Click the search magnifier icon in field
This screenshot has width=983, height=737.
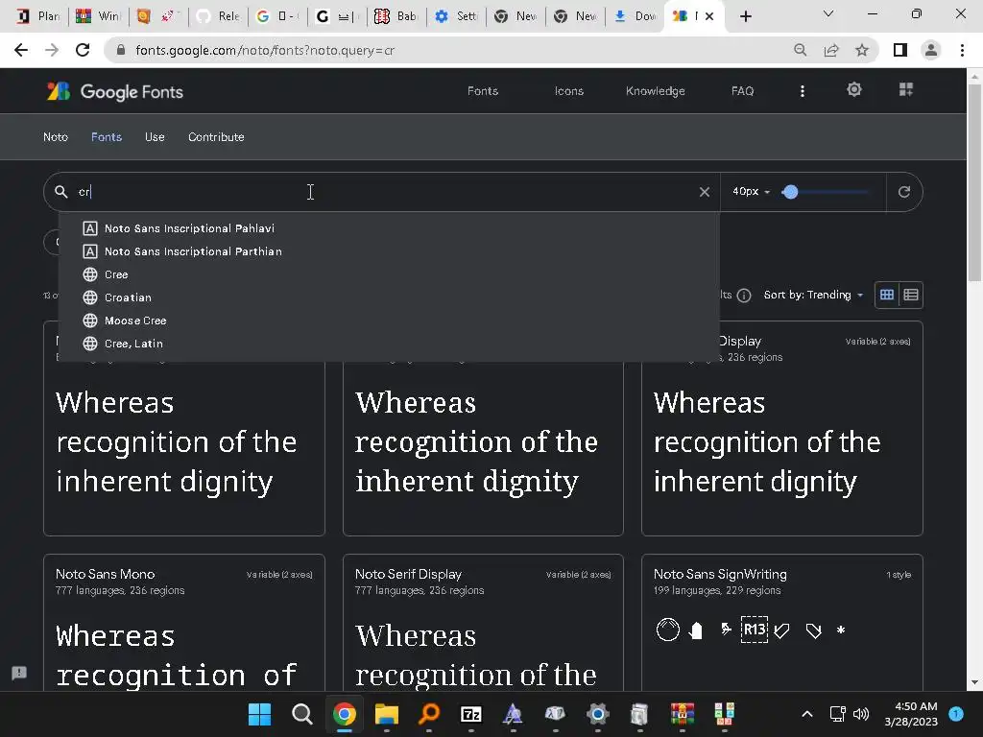(x=60, y=192)
